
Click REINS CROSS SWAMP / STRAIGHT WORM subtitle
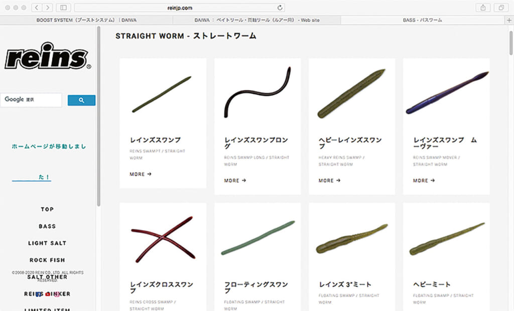click(153, 305)
